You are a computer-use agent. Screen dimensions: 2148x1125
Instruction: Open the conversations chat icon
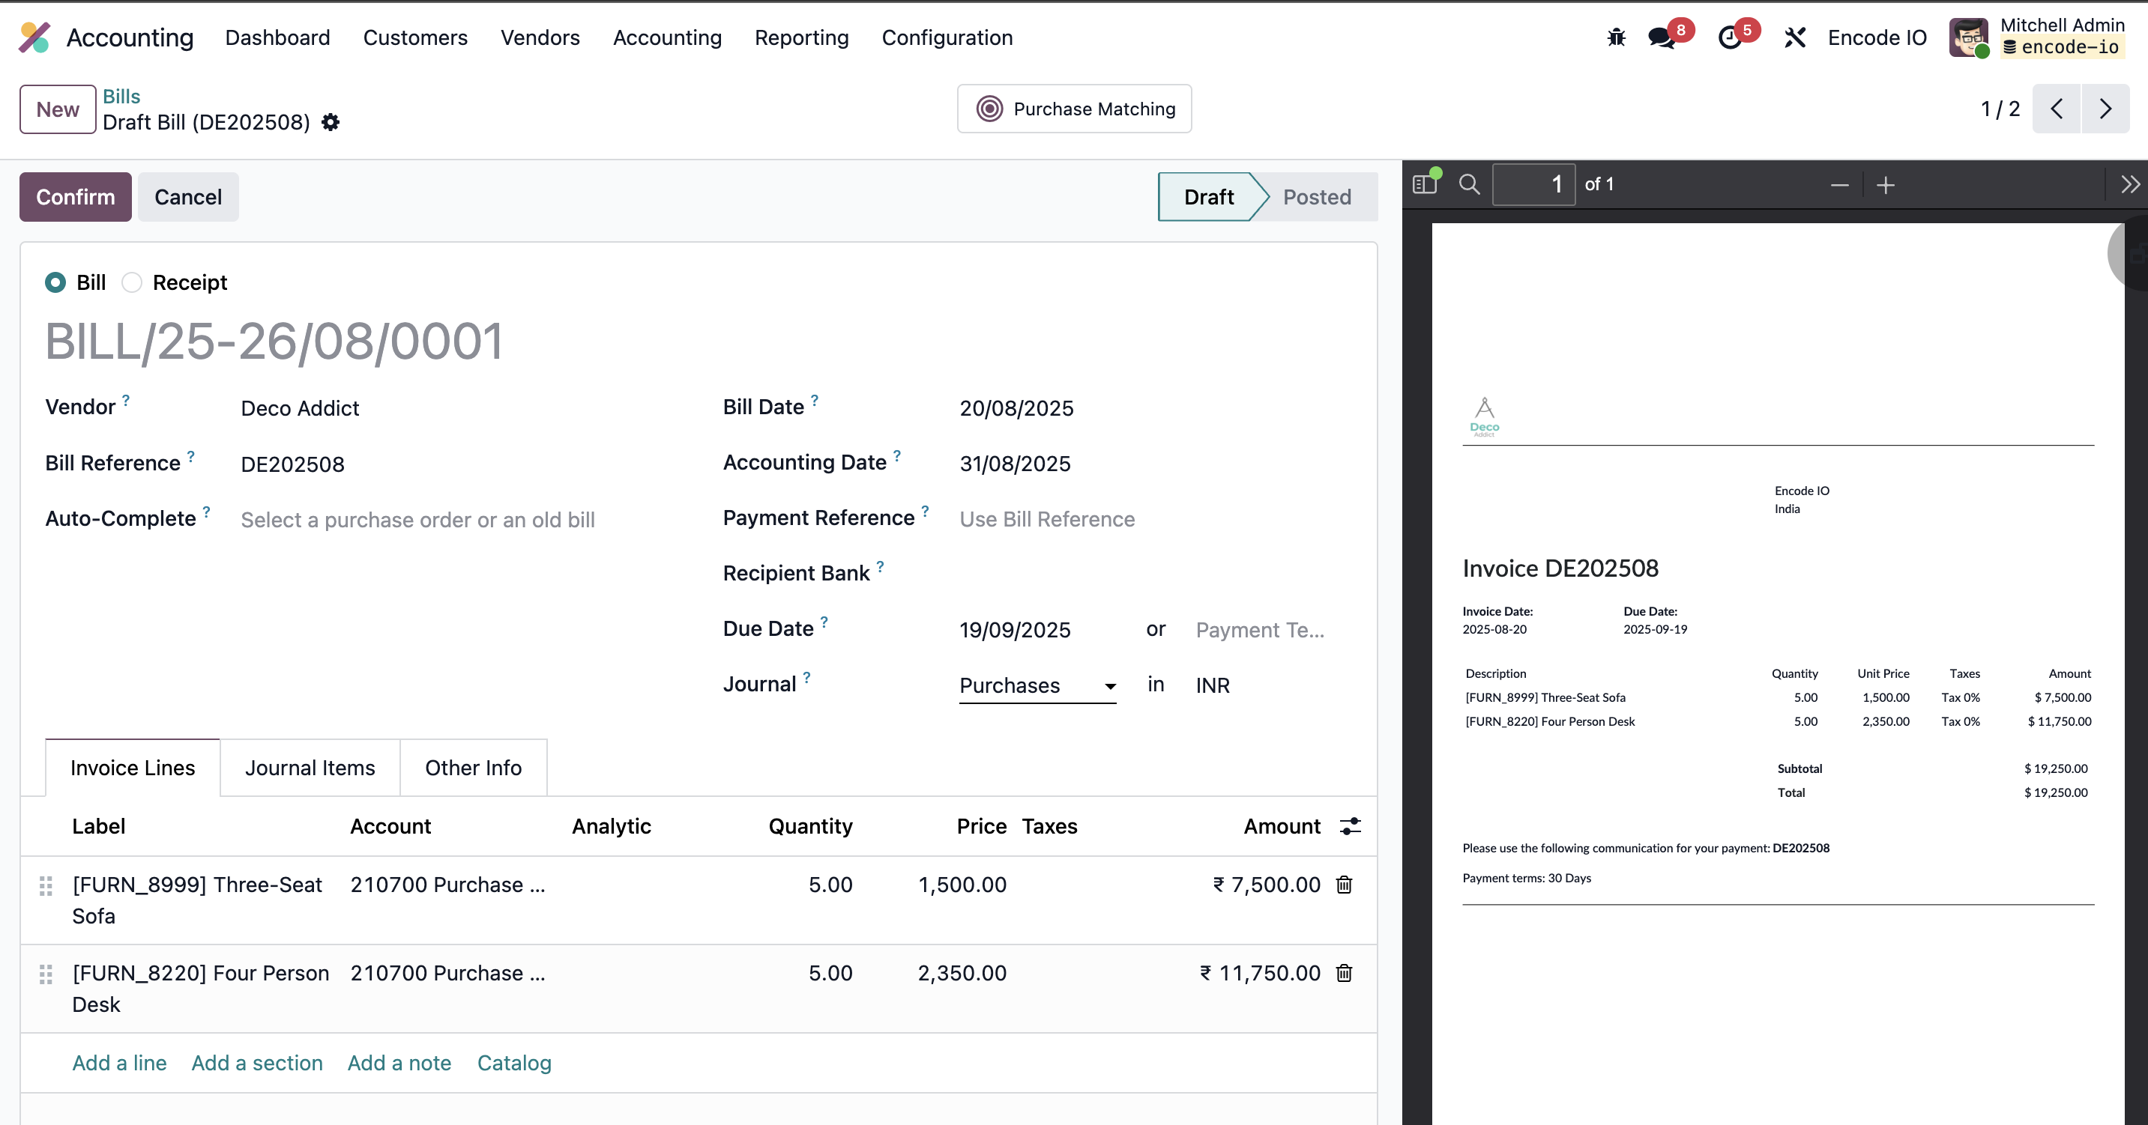point(1661,37)
